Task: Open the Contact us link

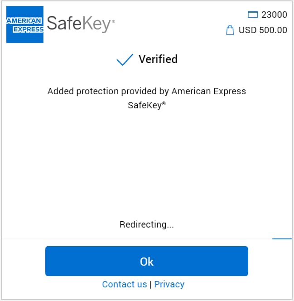Action: click(x=125, y=284)
